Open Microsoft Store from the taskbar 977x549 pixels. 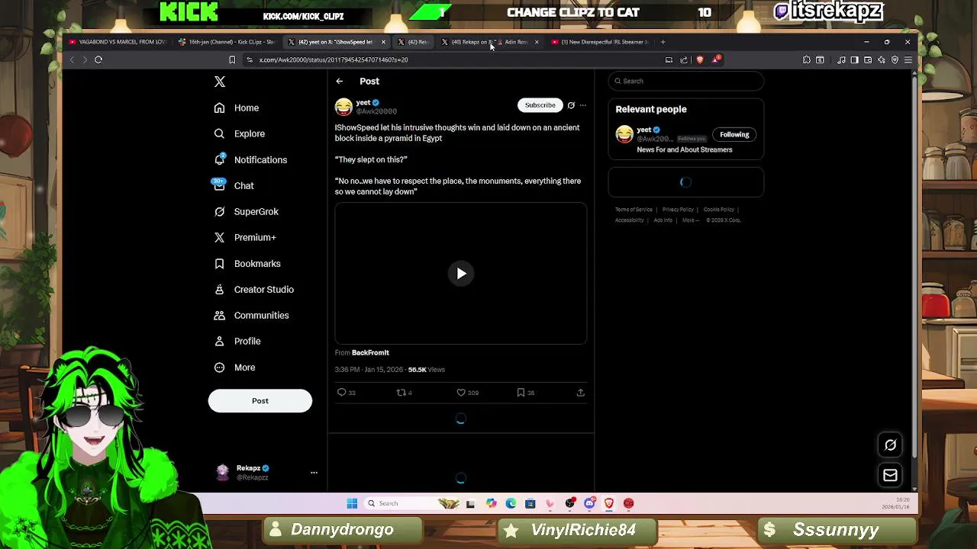(530, 503)
